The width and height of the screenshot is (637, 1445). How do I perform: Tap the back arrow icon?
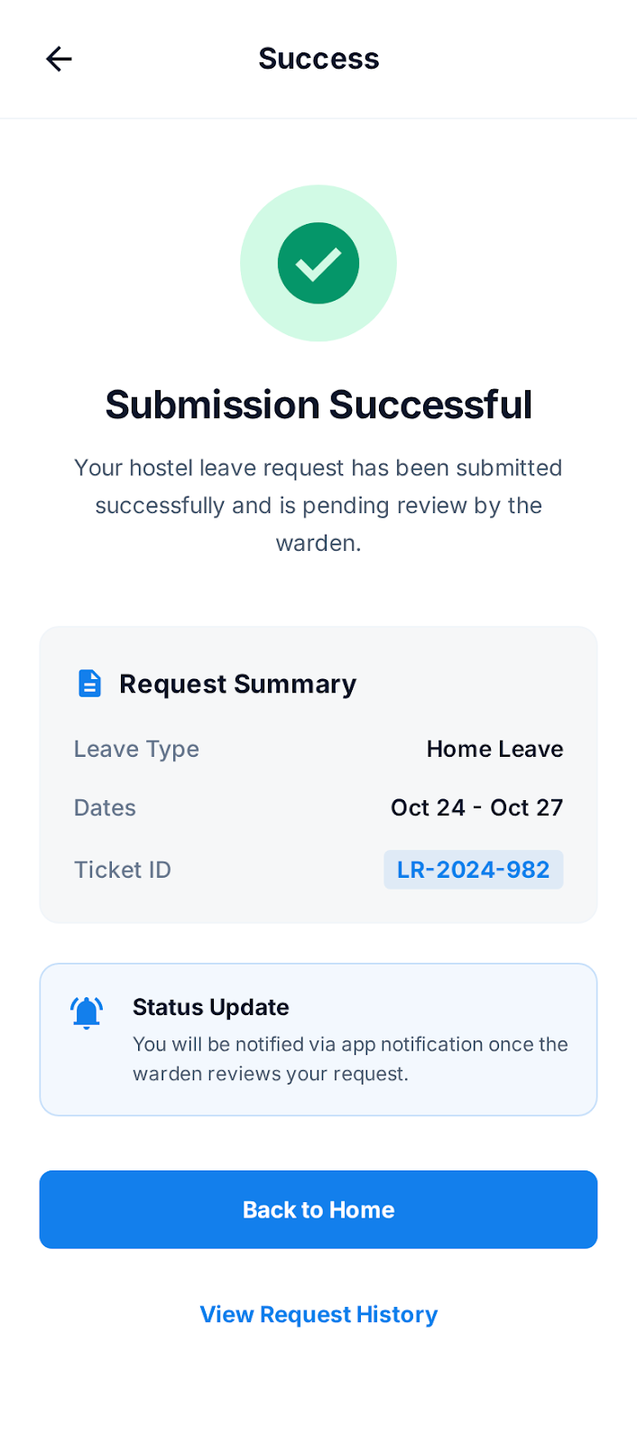tap(59, 59)
